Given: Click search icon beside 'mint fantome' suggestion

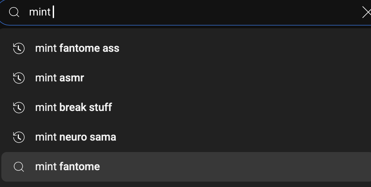Looking at the screenshot, I should (19, 167).
